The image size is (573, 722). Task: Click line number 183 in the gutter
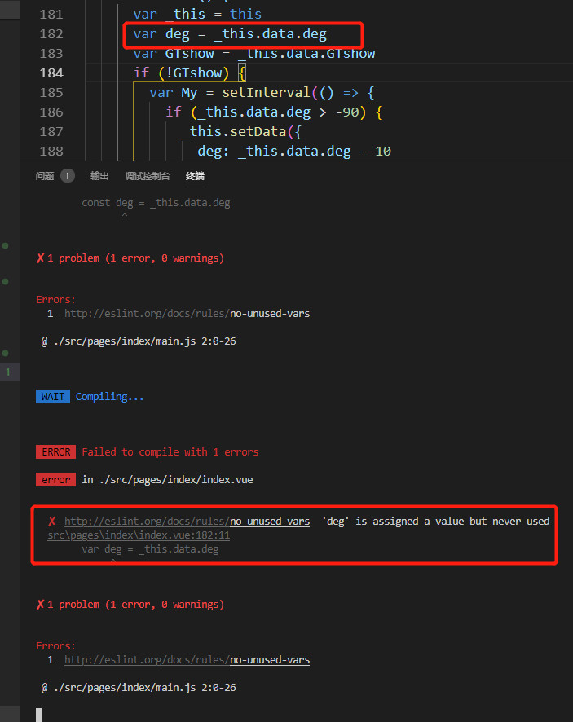[x=51, y=54]
